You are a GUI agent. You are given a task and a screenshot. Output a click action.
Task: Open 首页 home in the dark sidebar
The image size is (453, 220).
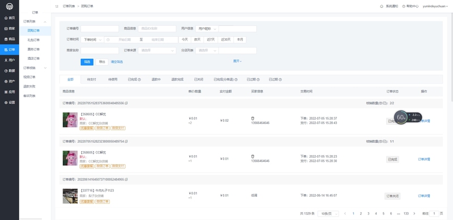pyautogui.click(x=10, y=18)
